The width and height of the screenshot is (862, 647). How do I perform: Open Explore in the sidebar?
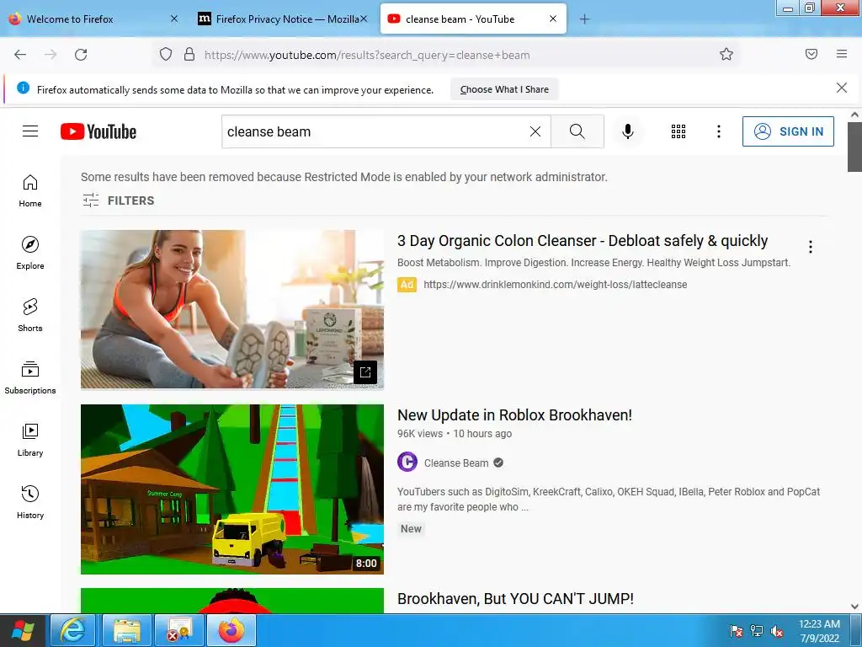pos(30,253)
